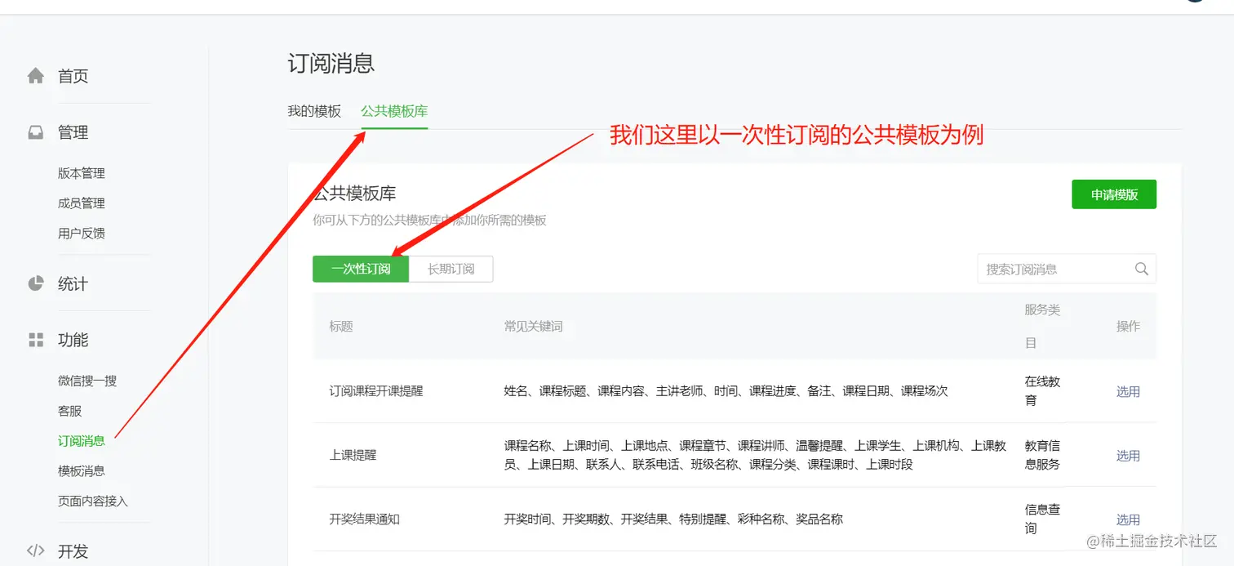Screen dimensions: 1234x566
Task: Click the 公共模板库 panel heading
Action: pos(355,194)
